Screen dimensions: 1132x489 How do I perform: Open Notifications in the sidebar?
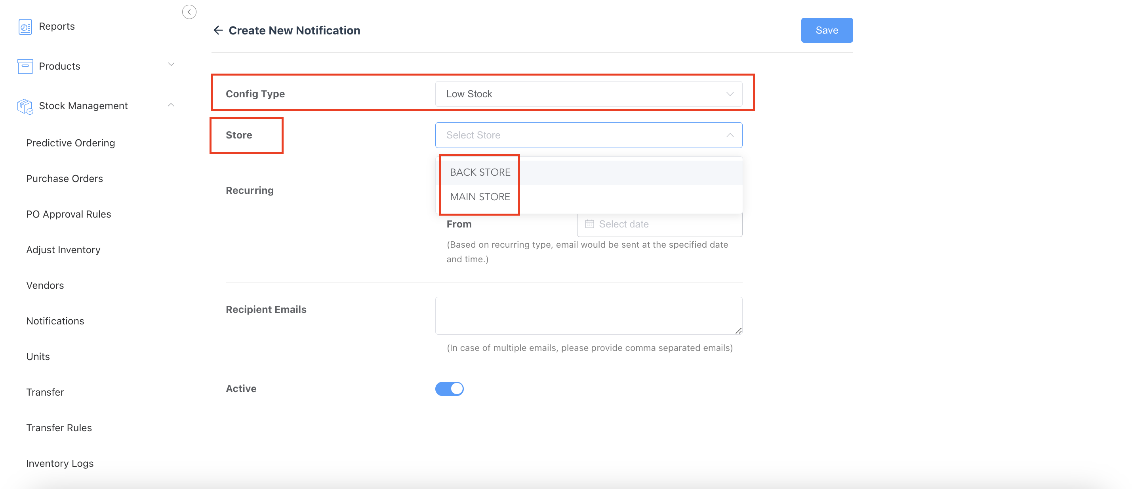tap(55, 321)
